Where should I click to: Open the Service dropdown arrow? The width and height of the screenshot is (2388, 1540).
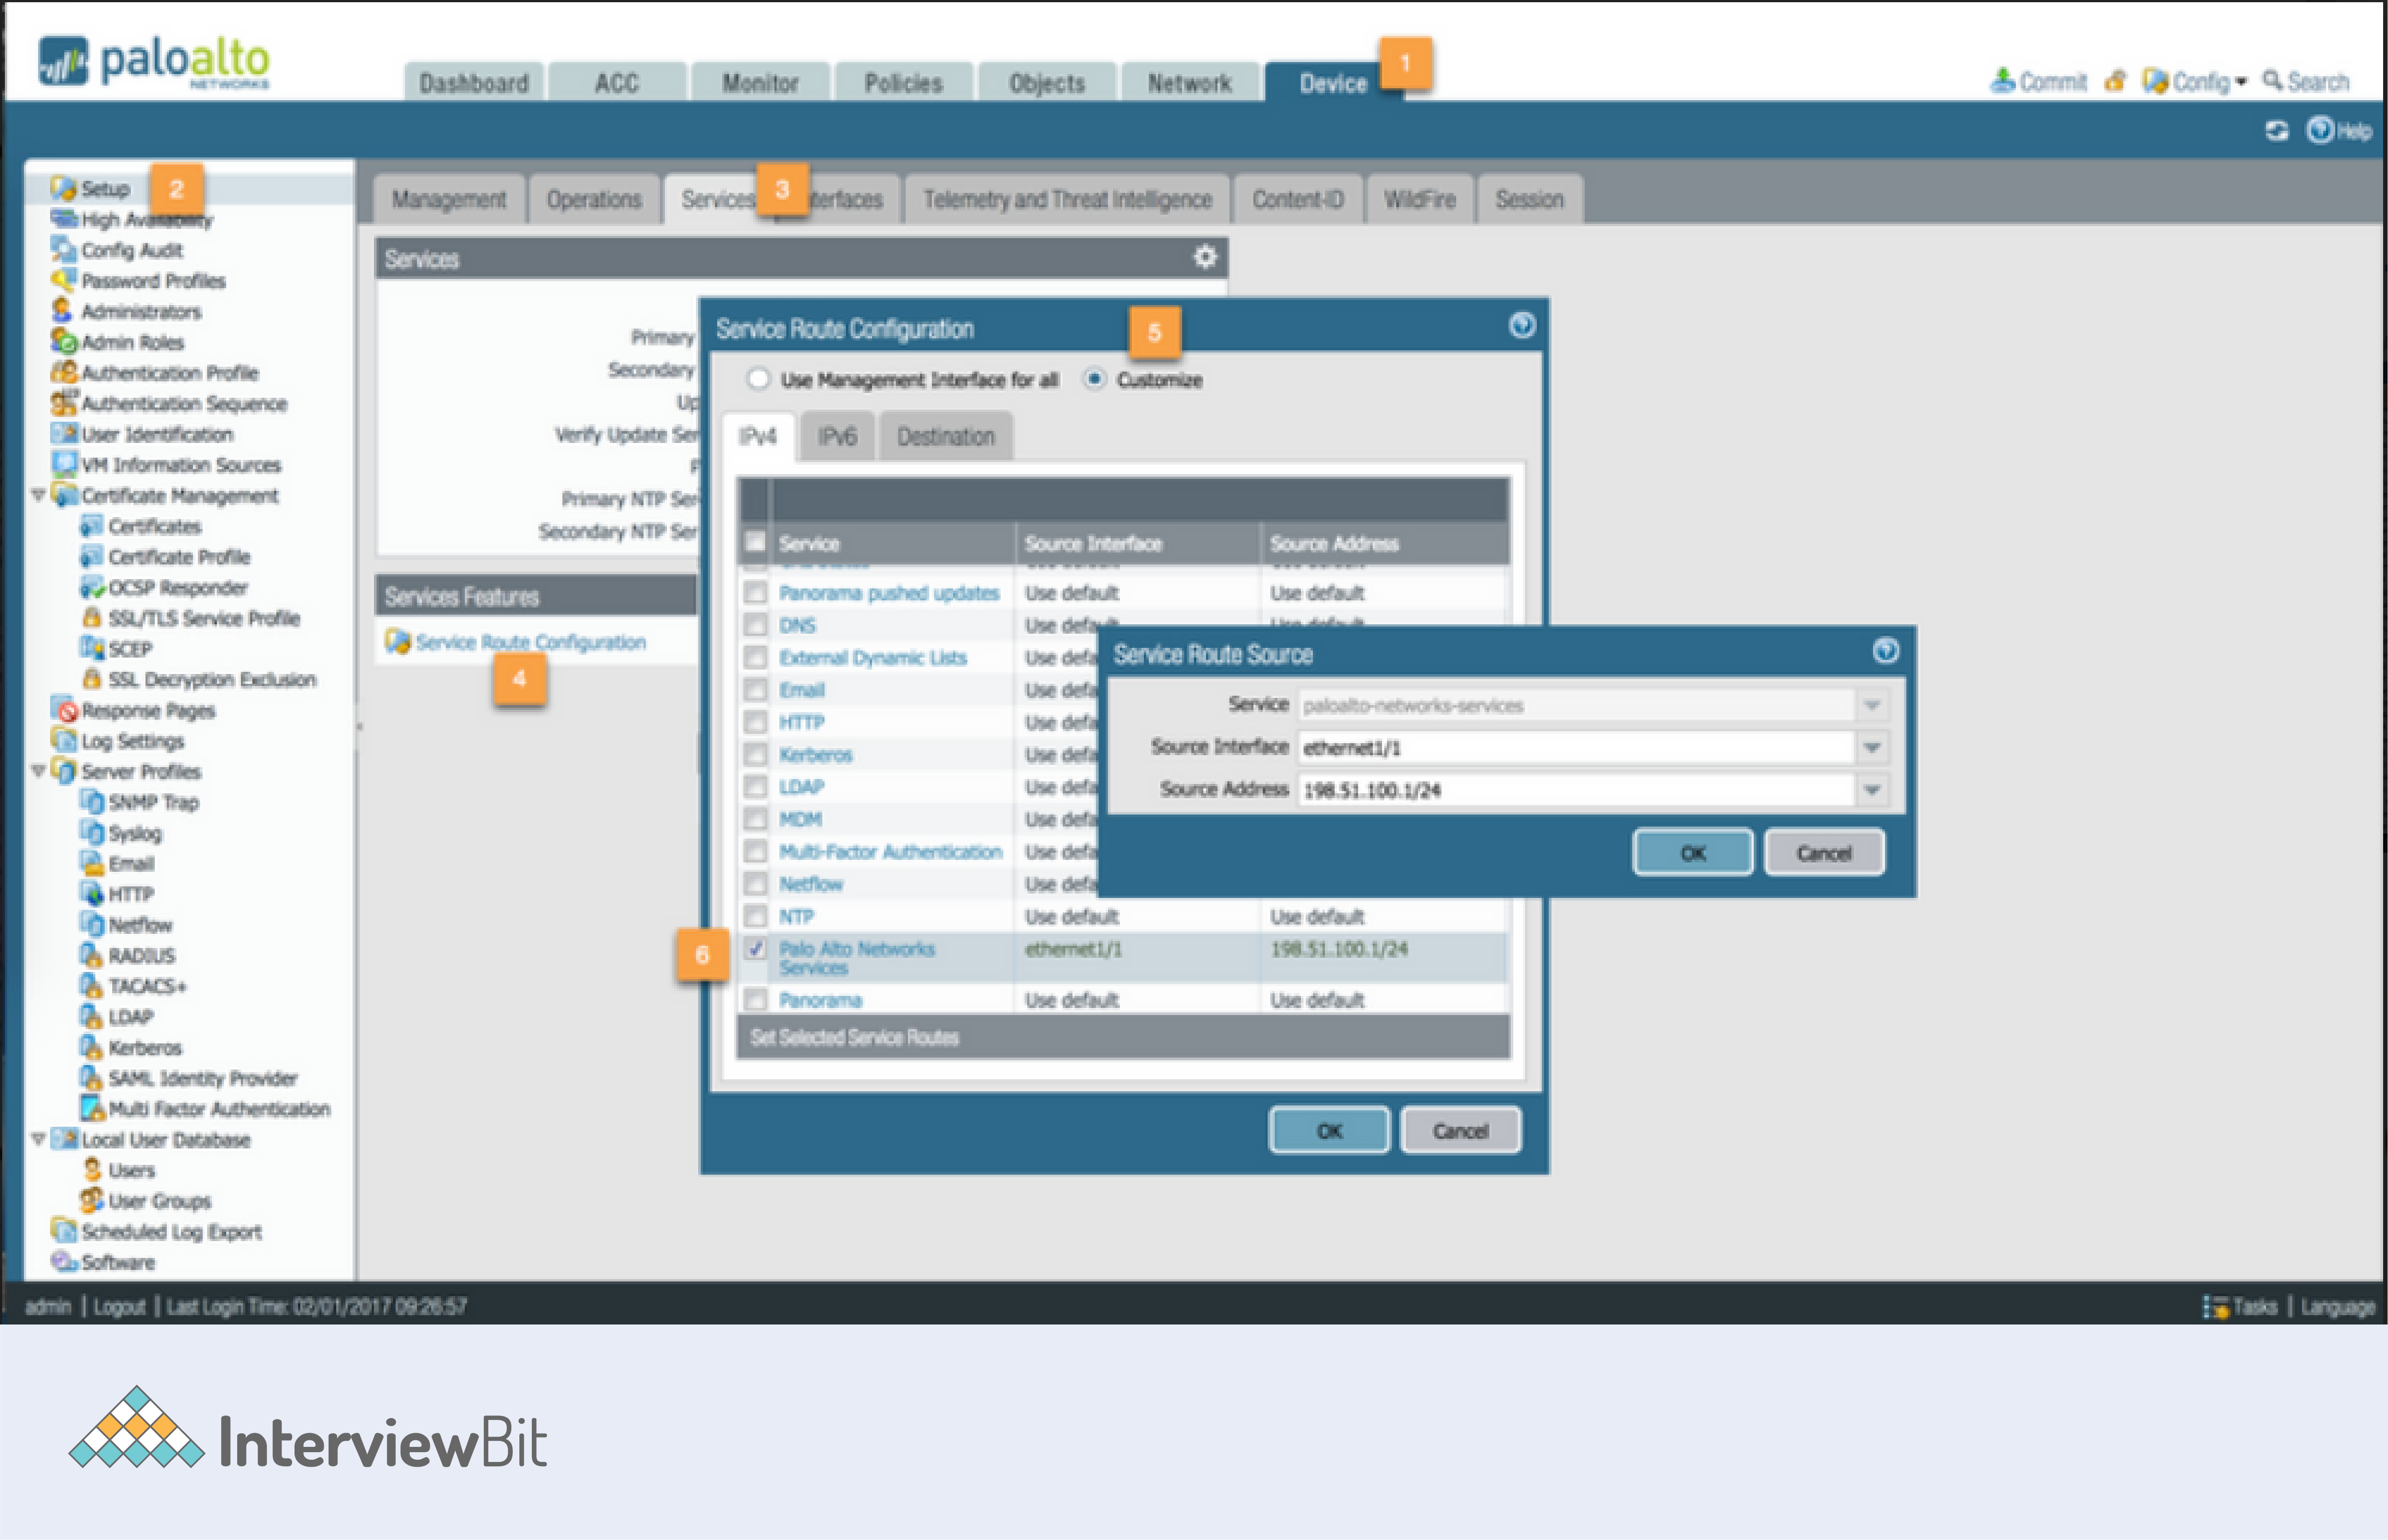1872,705
